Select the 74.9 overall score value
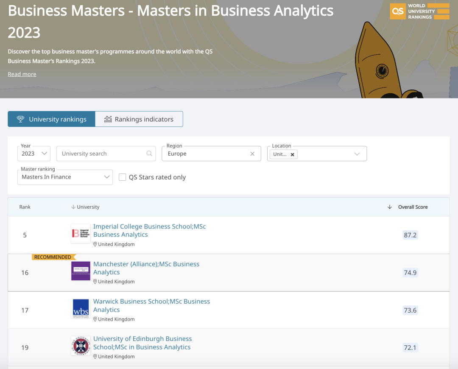This screenshot has width=458, height=369. [x=410, y=273]
